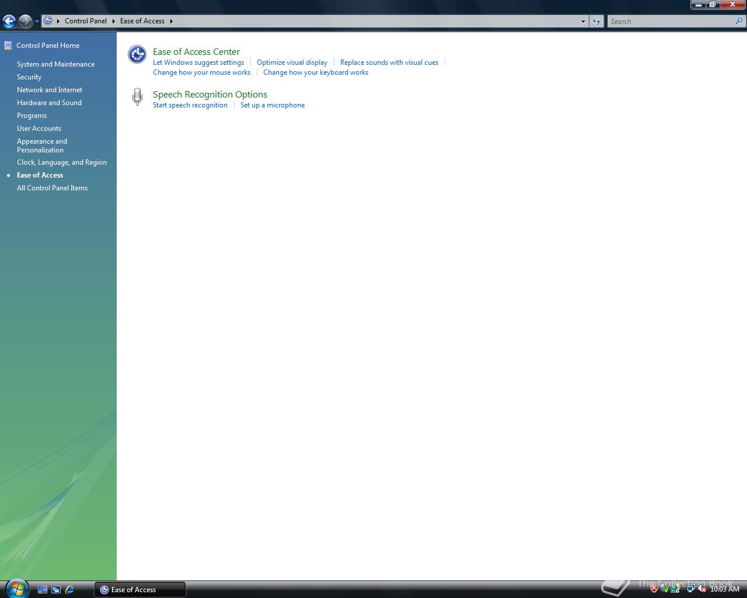This screenshot has height=598, width=747.
Task: Click the Back arrow button
Action: [9, 22]
